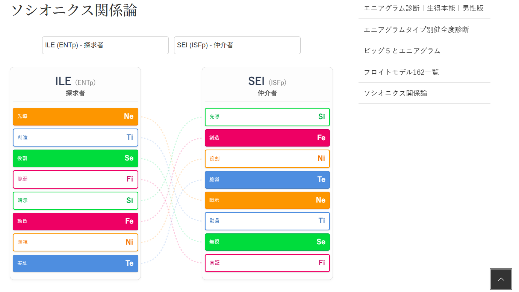Click ILE's orange 先導 Ne function bar

tap(76, 116)
